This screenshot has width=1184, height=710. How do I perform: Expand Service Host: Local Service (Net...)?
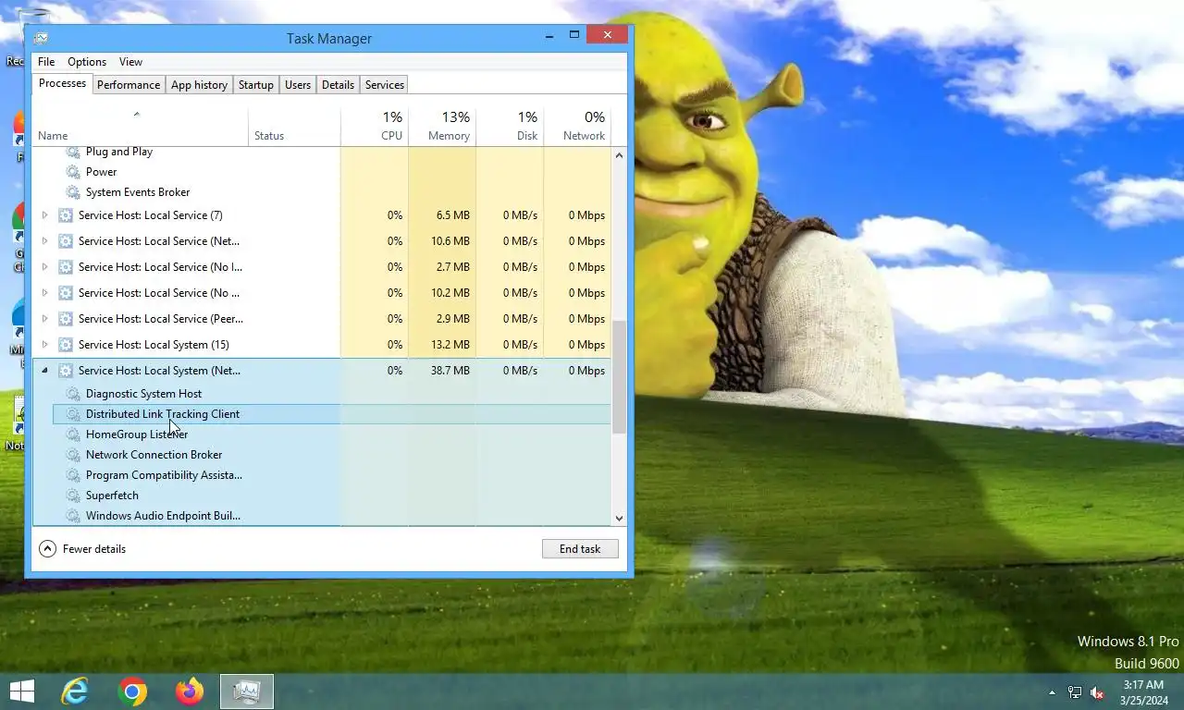[44, 241]
